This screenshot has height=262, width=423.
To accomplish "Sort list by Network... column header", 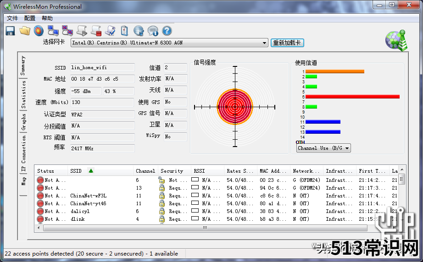I will pos(306,171).
